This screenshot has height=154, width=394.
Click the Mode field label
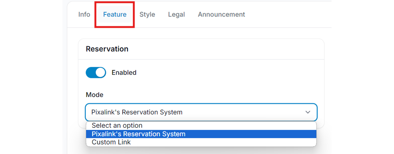(x=94, y=95)
